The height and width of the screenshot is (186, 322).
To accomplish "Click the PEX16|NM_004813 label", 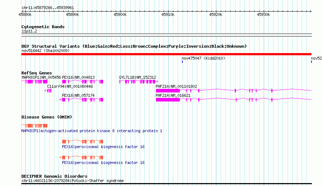I will [x=78, y=77].
